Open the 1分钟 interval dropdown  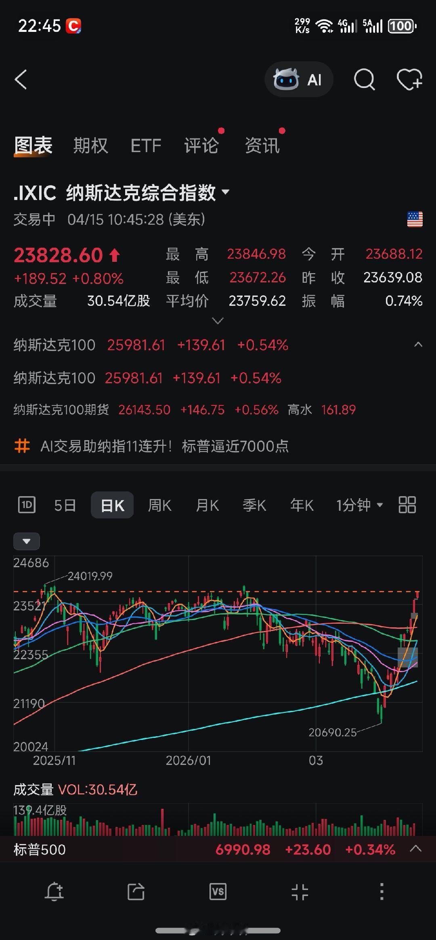tap(359, 505)
